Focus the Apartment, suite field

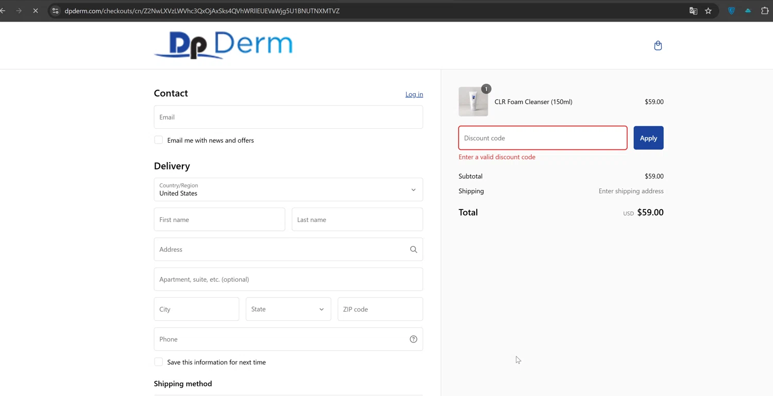point(289,279)
